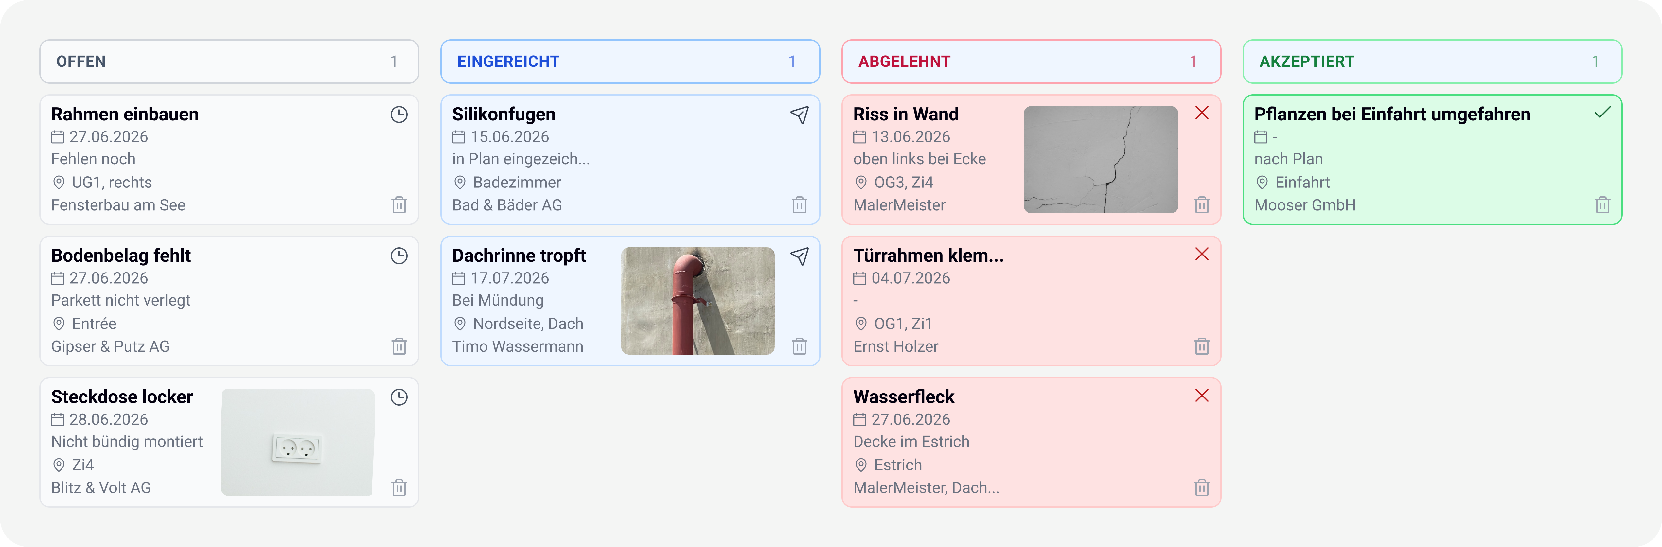Click the date '28.06.2026' on Steckdose locker
Screen dimensions: 1662x547
pos(108,419)
